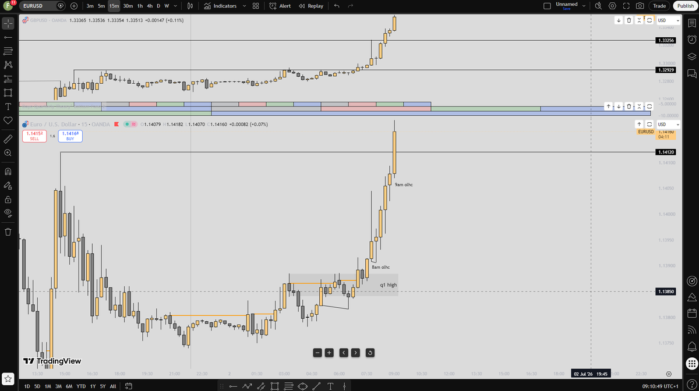Toggle lock all drawings
Image resolution: width=699 pixels, height=391 pixels.
(8, 199)
